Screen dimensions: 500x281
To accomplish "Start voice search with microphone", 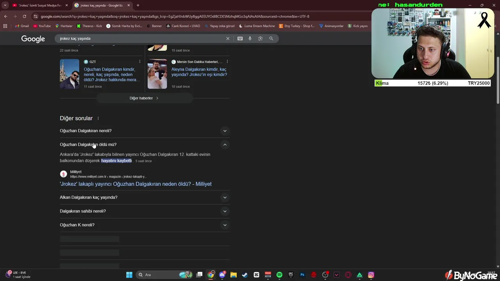I will pyautogui.click(x=250, y=39).
